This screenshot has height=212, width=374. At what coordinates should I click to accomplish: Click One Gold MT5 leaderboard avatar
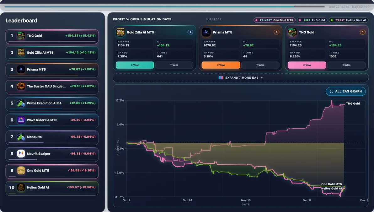pos(21,171)
